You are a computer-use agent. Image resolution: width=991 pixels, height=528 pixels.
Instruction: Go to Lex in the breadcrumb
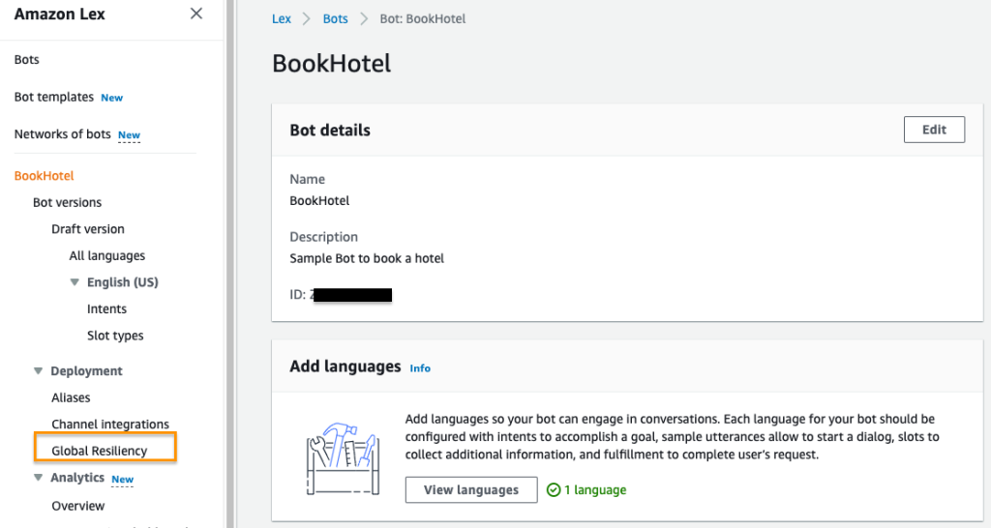point(281,19)
